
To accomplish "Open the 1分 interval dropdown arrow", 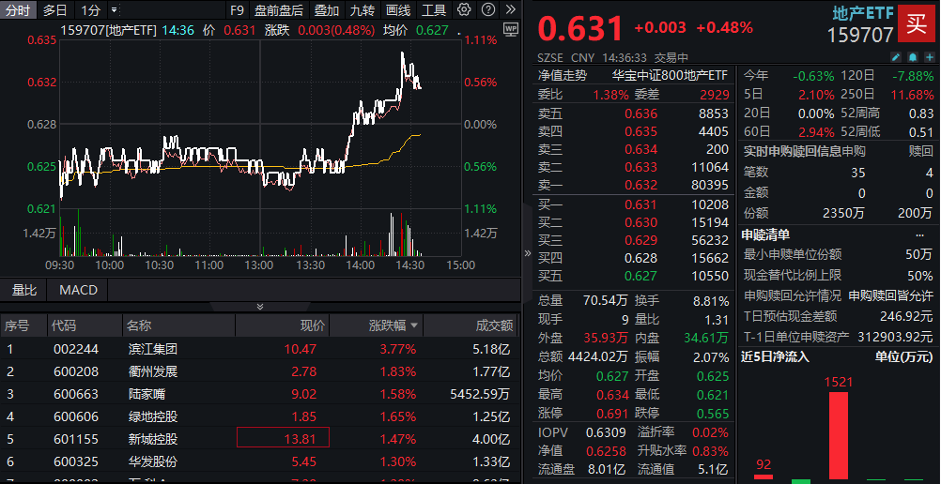I will [x=115, y=10].
